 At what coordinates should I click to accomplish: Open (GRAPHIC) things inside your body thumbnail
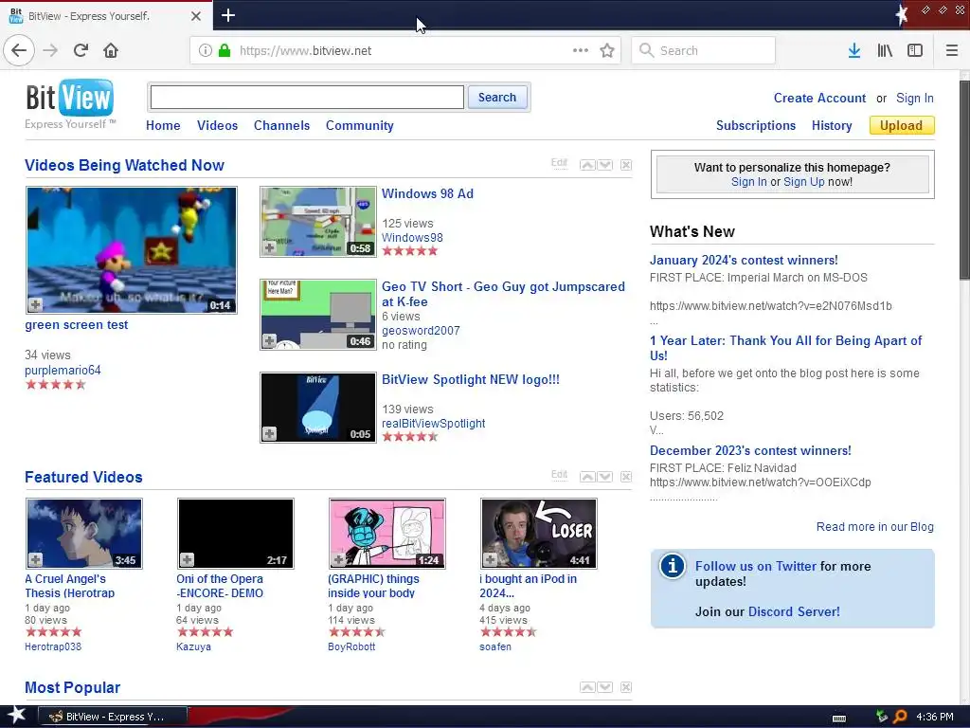[386, 533]
